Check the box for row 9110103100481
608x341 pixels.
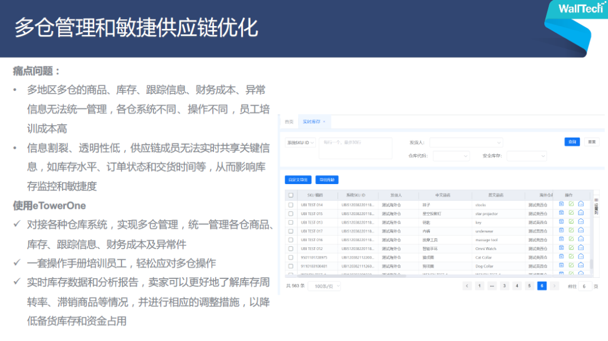coord(291,266)
